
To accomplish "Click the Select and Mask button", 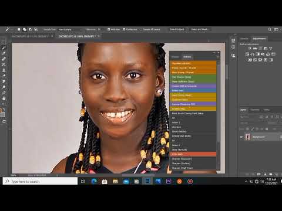I will pyautogui.click(x=200, y=29).
